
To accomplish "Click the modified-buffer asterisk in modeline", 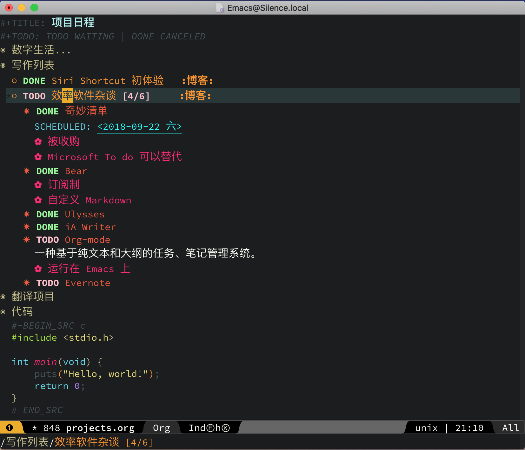I will pos(35,428).
